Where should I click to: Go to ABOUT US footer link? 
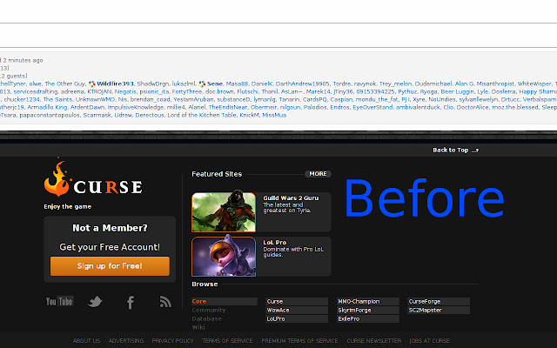86,340
